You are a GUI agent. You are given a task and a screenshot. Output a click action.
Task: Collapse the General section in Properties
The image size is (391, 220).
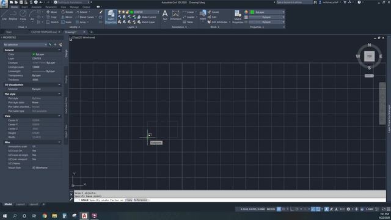pyautogui.click(x=59, y=50)
